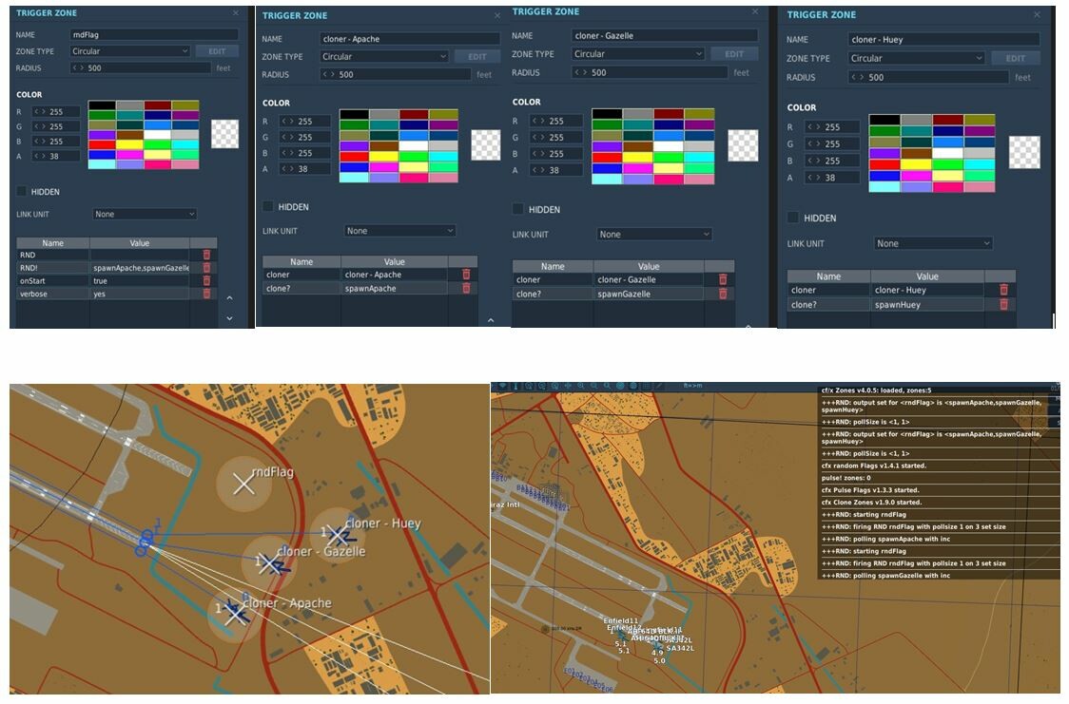Delete cloner row in cloner - Gazelle panel
The width and height of the screenshot is (1069, 704).
pos(723,279)
